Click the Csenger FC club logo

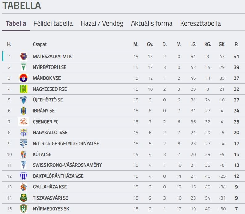(24, 122)
